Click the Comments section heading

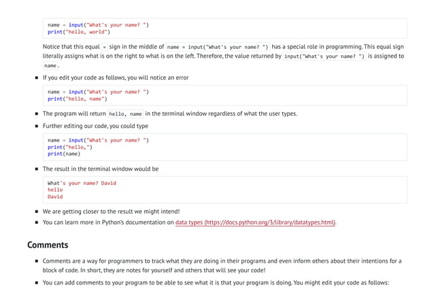pos(48,244)
